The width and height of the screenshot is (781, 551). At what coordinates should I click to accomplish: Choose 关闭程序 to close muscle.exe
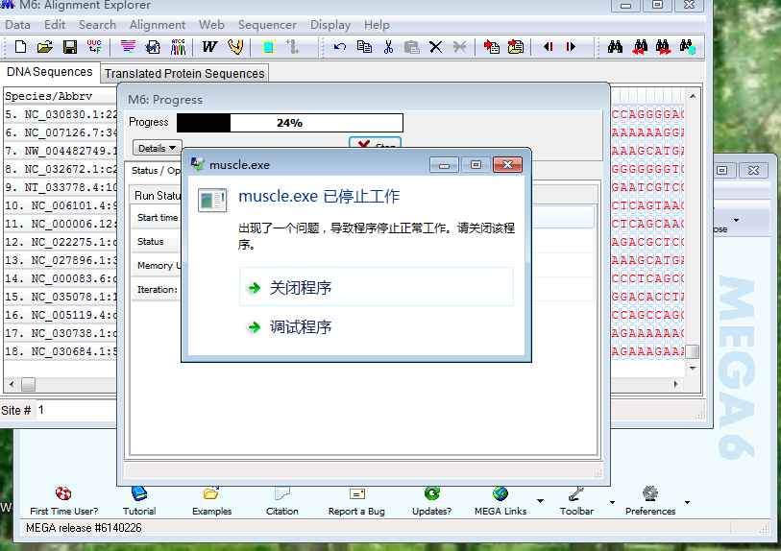377,287
